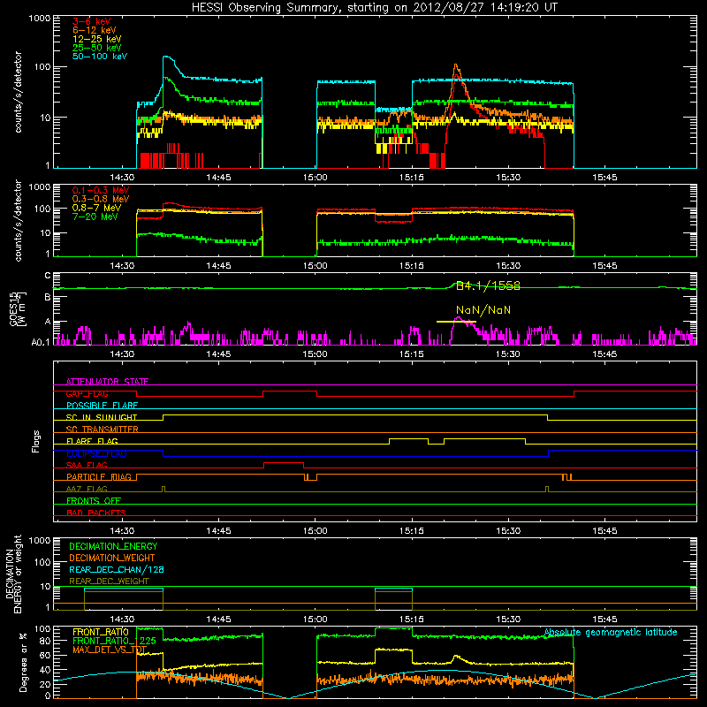Select the ATTENUATOR_STATE flag label
This screenshot has width=707, height=707.
(107, 382)
